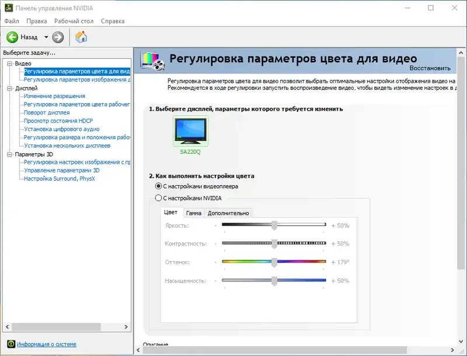This screenshot has height=356, width=467.
Task: Click main panel horizontal scrollbar right arrow
Action: (452, 350)
